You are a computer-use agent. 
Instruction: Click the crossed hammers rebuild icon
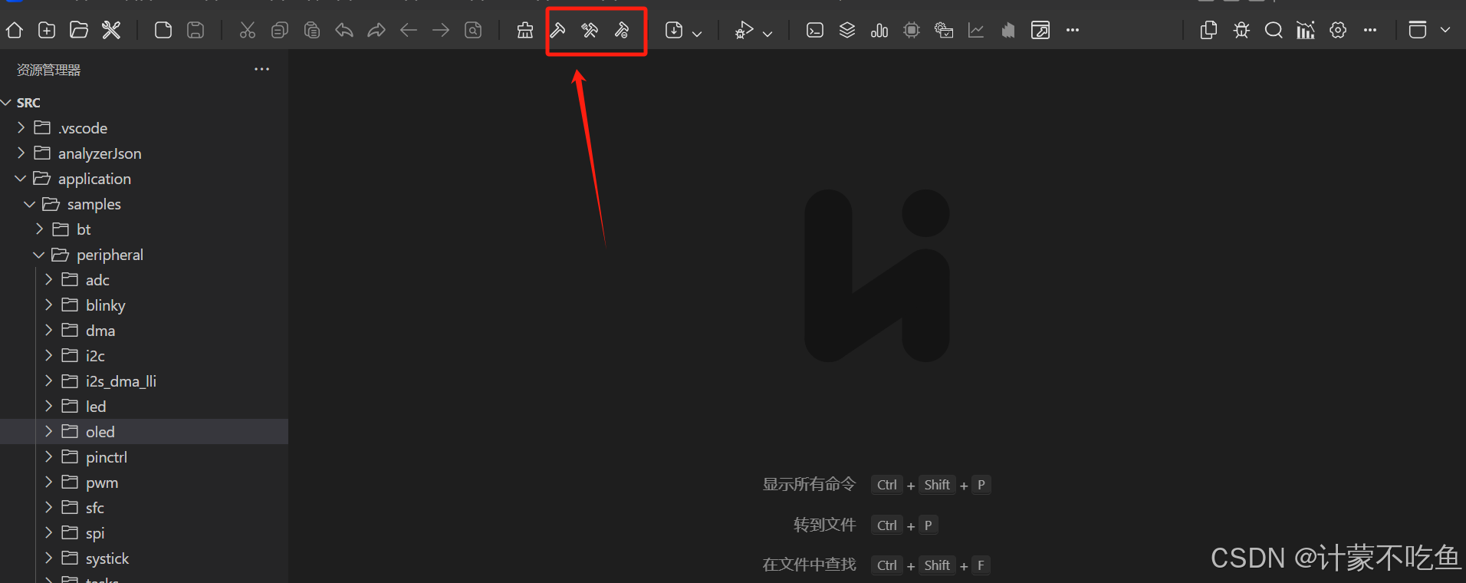pos(590,30)
